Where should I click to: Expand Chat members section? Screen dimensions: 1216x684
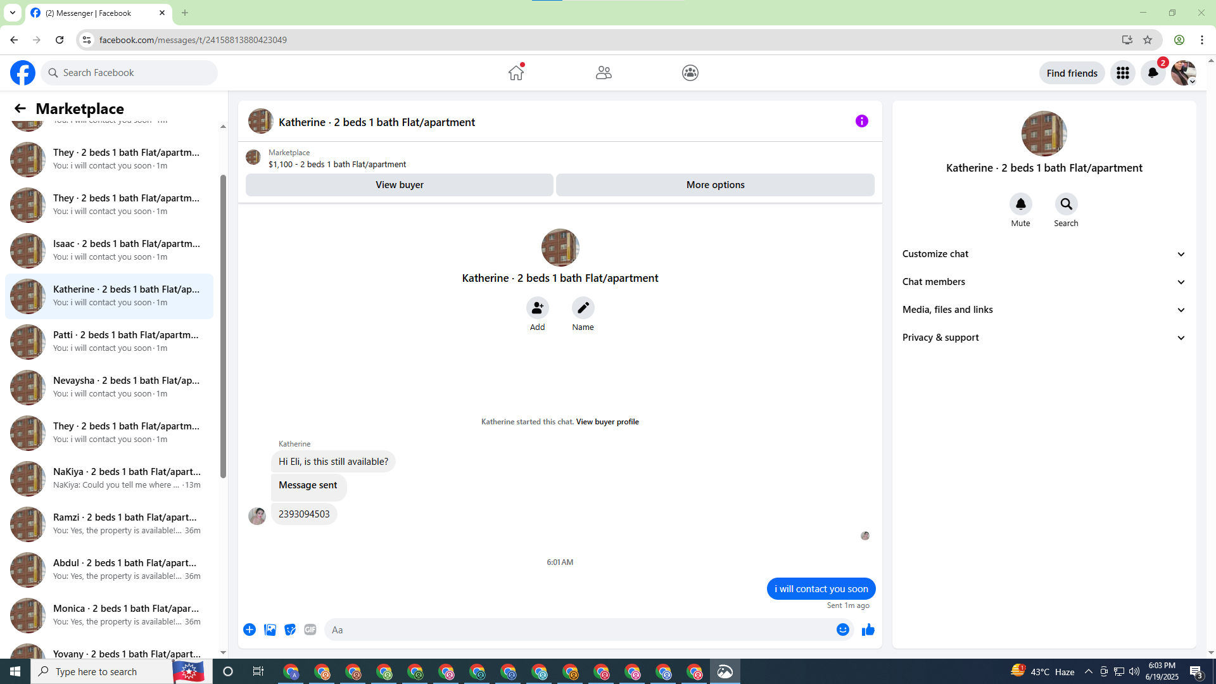pos(1044,282)
